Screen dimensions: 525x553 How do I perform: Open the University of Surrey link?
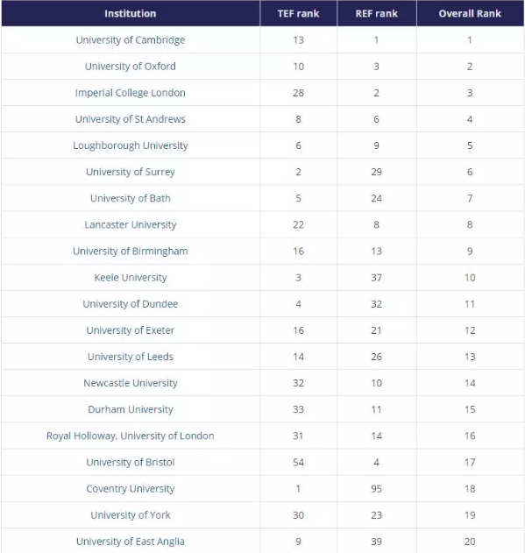[x=131, y=172]
